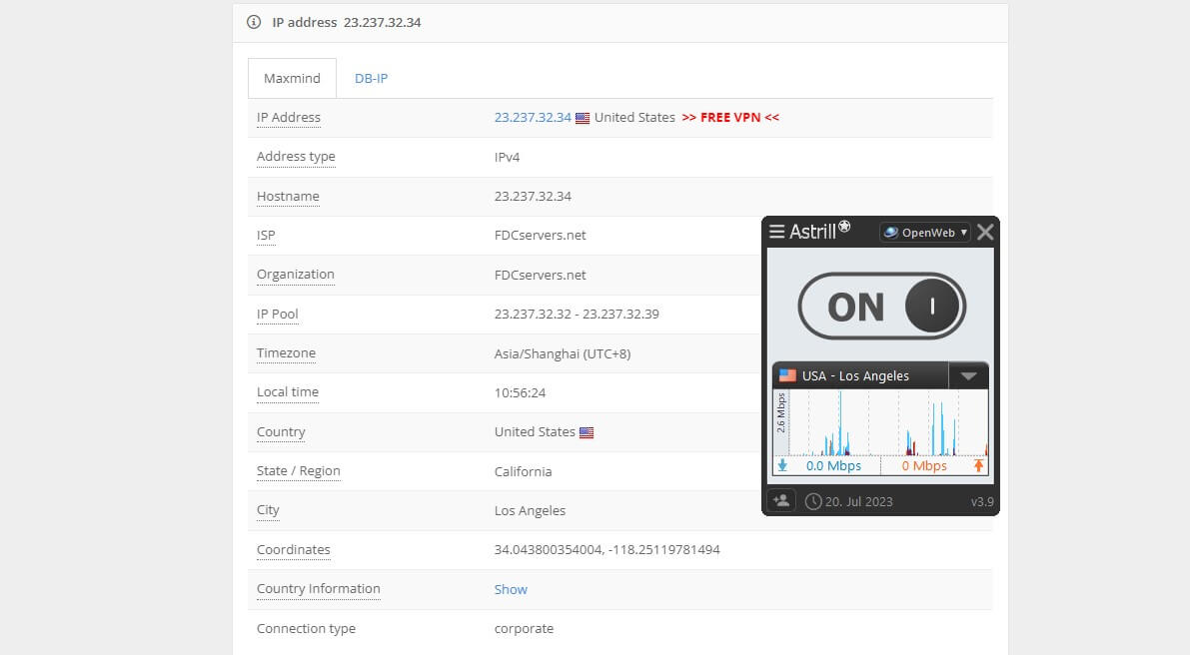The image size is (1190, 655).
Task: Click the download arrow icon by 0.0 Mbps
Action: click(x=782, y=465)
